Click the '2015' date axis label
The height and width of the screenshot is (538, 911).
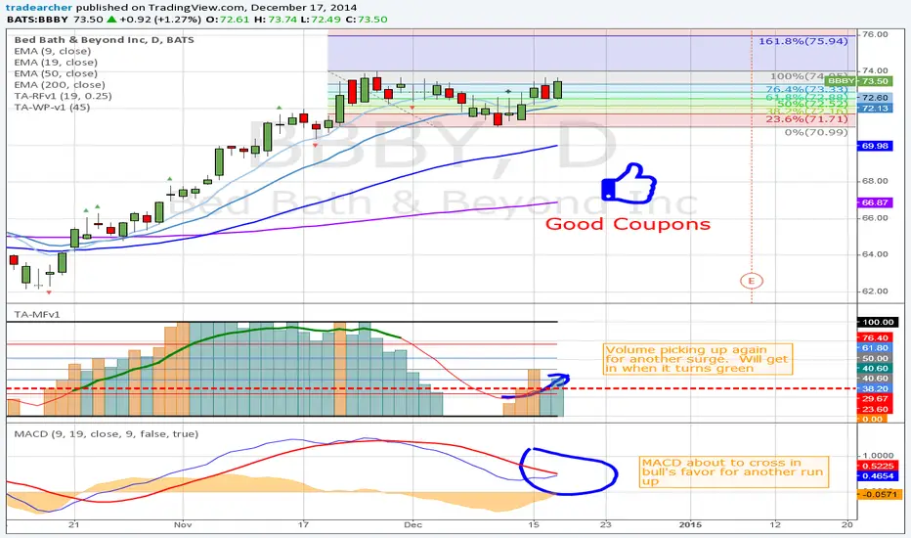pos(690,524)
